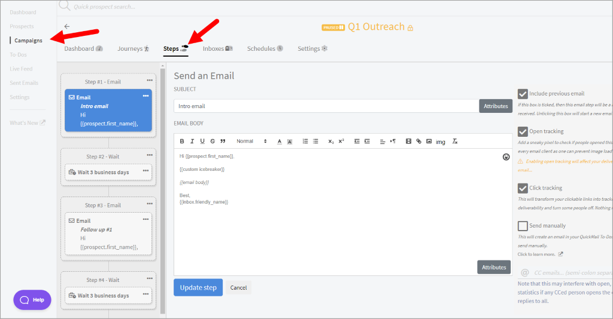Click to learn more about sending manually
Viewport: 613px width, 319px height.
(x=540, y=254)
